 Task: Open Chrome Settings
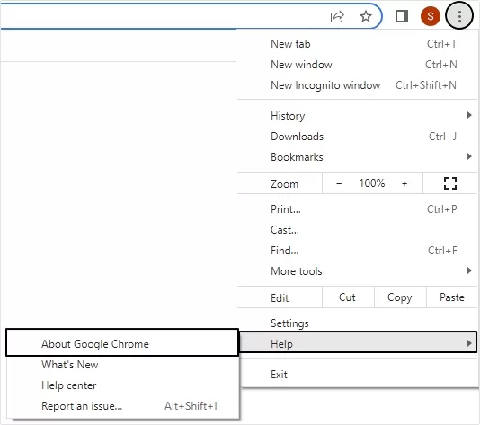(357, 323)
